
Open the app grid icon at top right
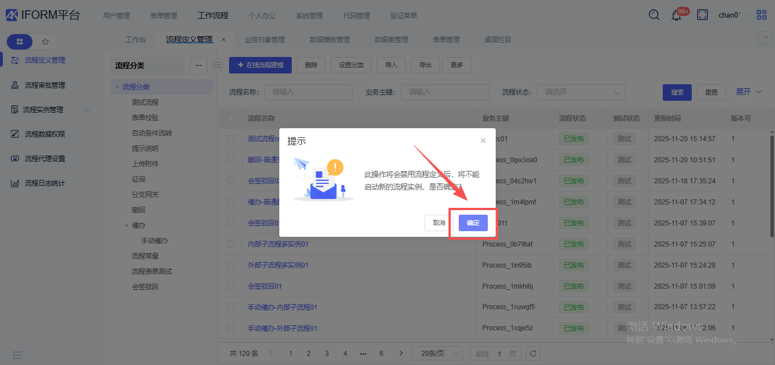761,15
